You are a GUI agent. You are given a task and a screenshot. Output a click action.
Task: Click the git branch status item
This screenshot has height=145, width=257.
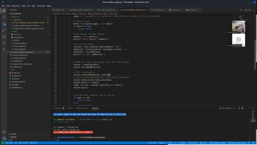(10, 143)
